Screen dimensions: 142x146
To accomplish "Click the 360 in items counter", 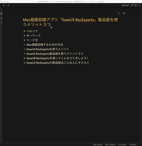I will click(x=110, y=145).
